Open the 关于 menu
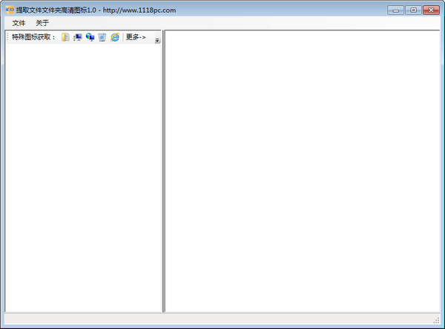This screenshot has height=329, width=445. point(42,23)
